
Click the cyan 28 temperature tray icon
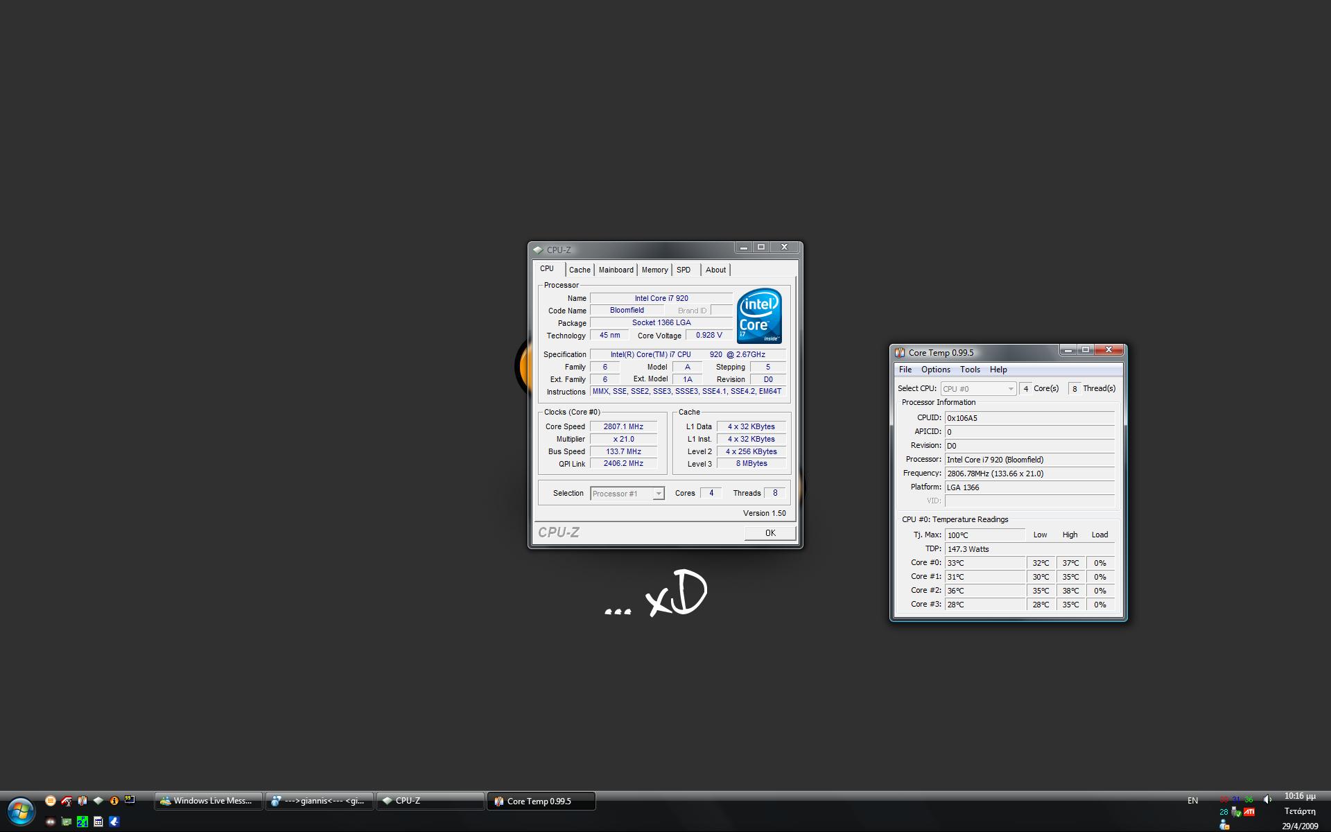[1224, 812]
